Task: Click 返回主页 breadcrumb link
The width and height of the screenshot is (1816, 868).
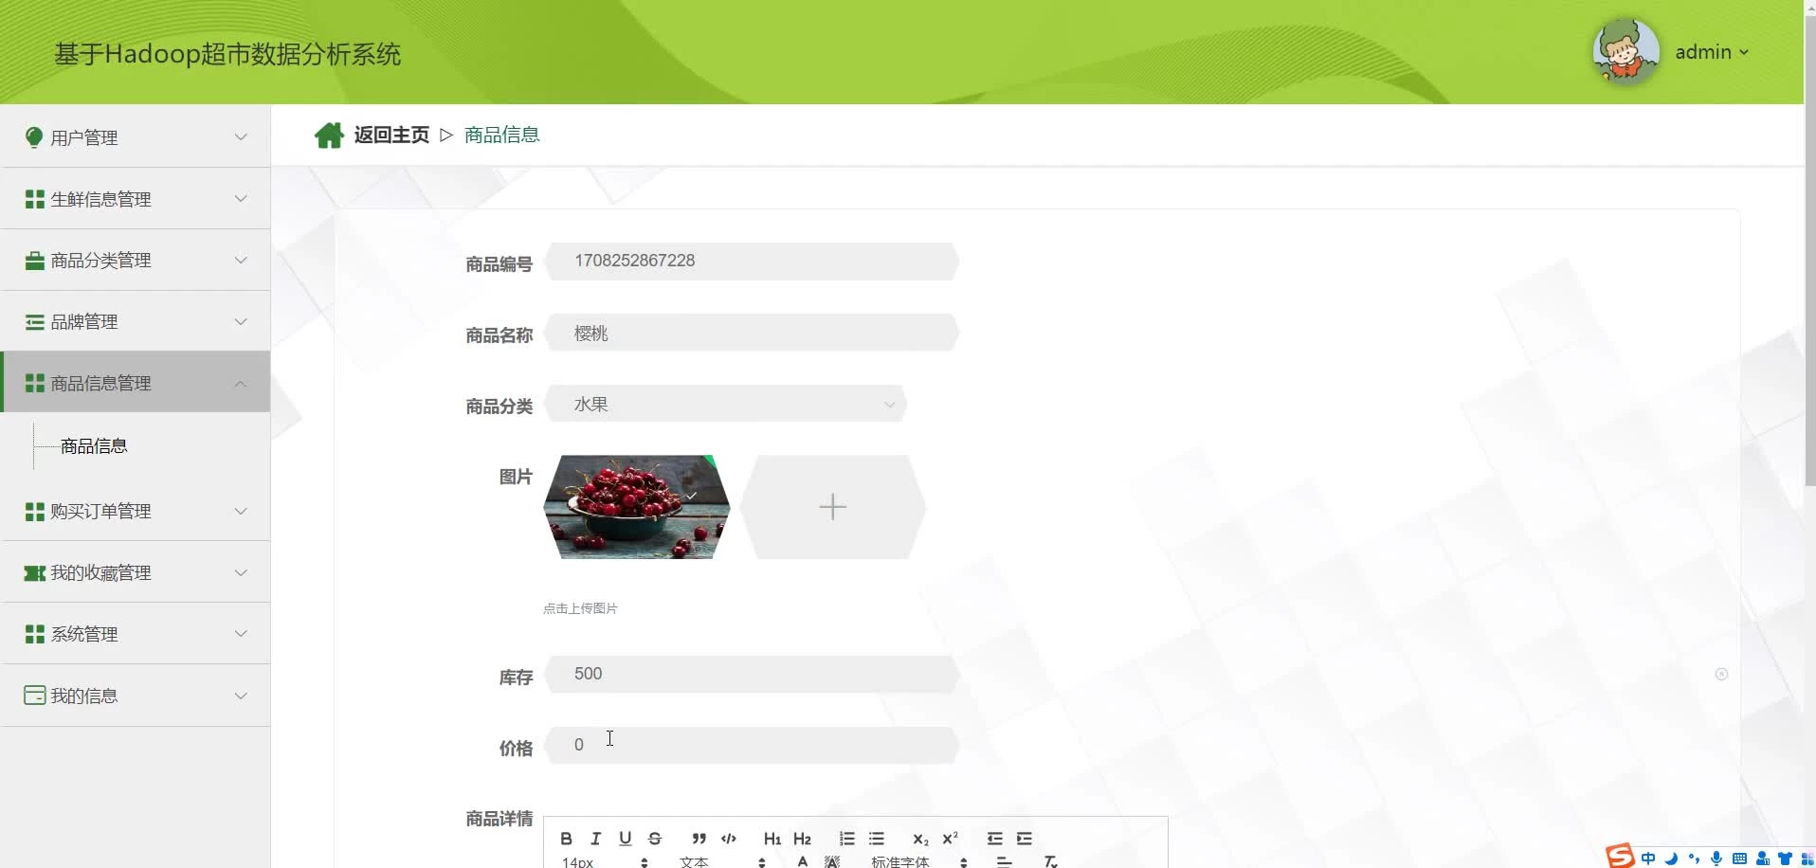Action: 391,136
